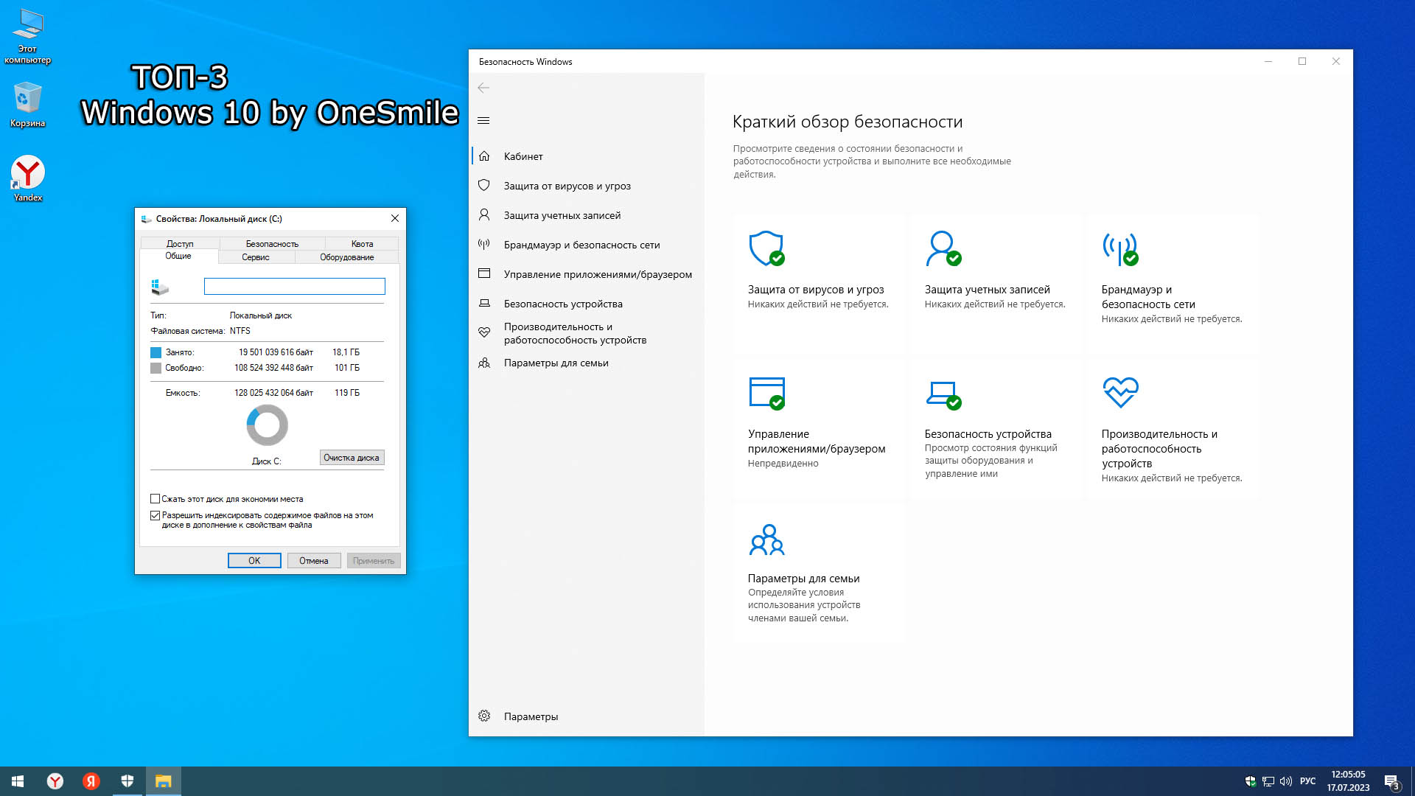The height and width of the screenshot is (796, 1415).
Task: Open family options tile icon
Action: (x=766, y=540)
